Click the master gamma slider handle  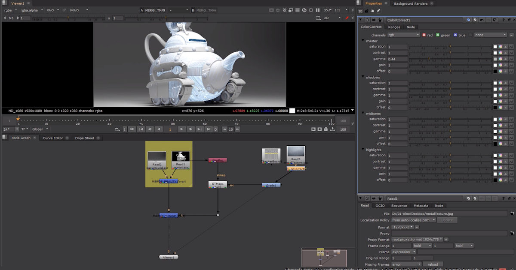tap(430, 59)
